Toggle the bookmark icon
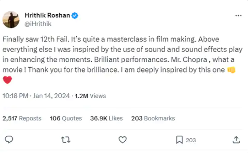 [179, 140]
